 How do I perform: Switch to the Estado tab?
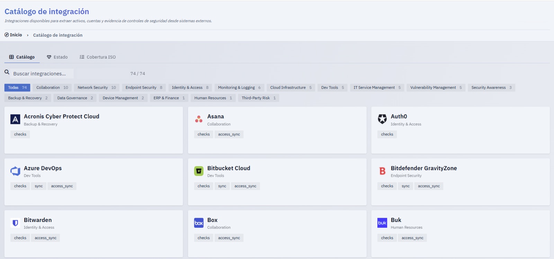coord(57,57)
